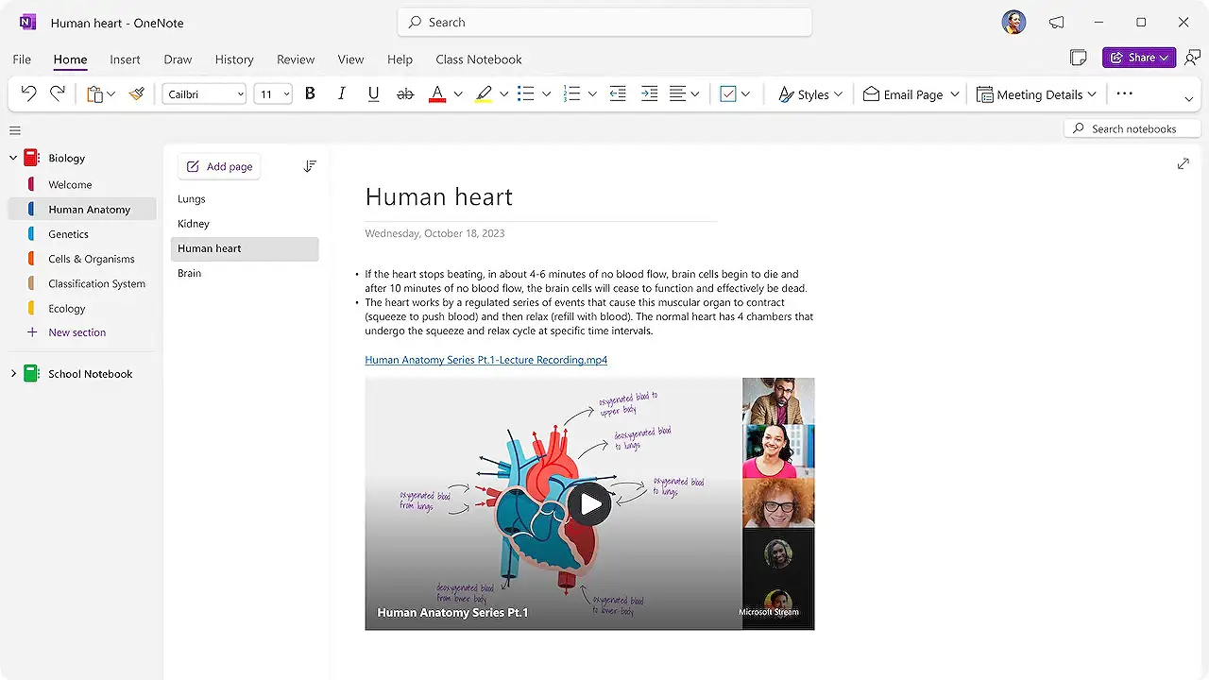The image size is (1209, 680).
Task: Switch to the Draw ribbon tab
Action: click(x=178, y=59)
